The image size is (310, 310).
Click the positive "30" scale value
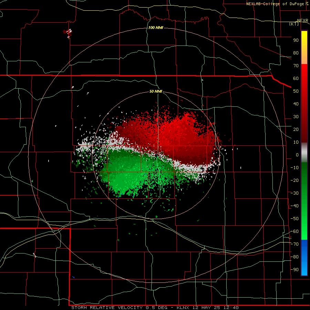[296, 117]
